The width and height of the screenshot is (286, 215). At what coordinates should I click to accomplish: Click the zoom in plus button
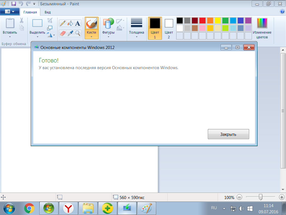pyautogui.click(x=282, y=197)
